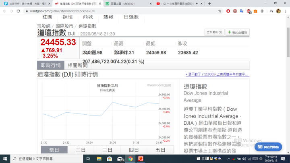Go back with the browser back arrow
This screenshot has width=290, height=163.
point(4,11)
